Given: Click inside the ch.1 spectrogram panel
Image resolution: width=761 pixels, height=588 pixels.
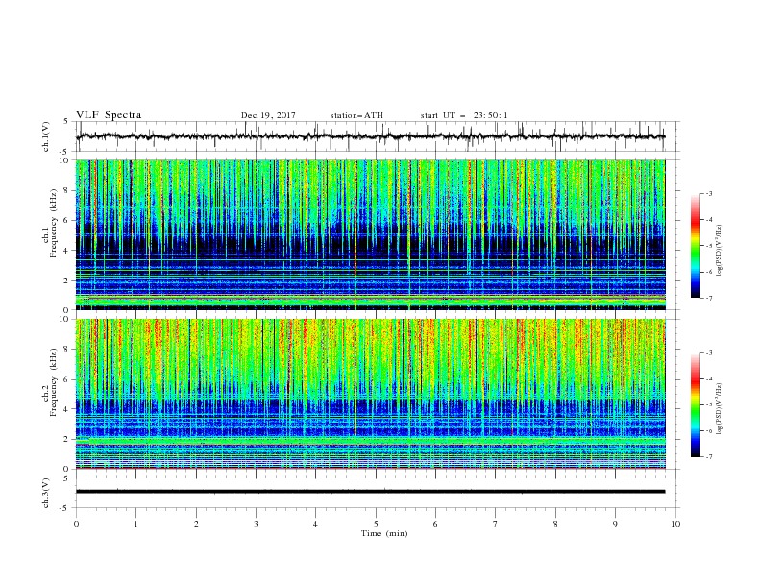Looking at the screenshot, I should 370,234.
